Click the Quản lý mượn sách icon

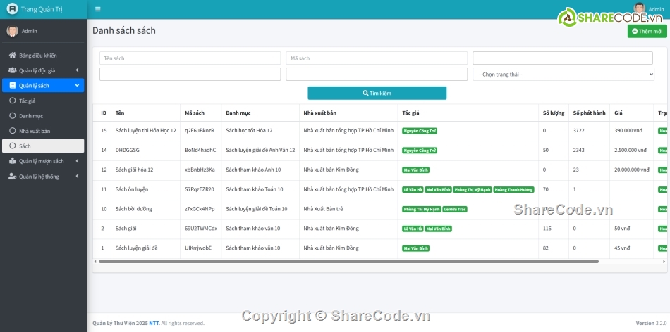coord(12,161)
